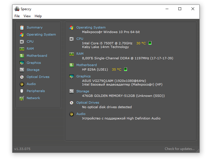Click the Summary icon in the sidebar
This screenshot has width=213, height=159.
pyautogui.click(x=22, y=27)
